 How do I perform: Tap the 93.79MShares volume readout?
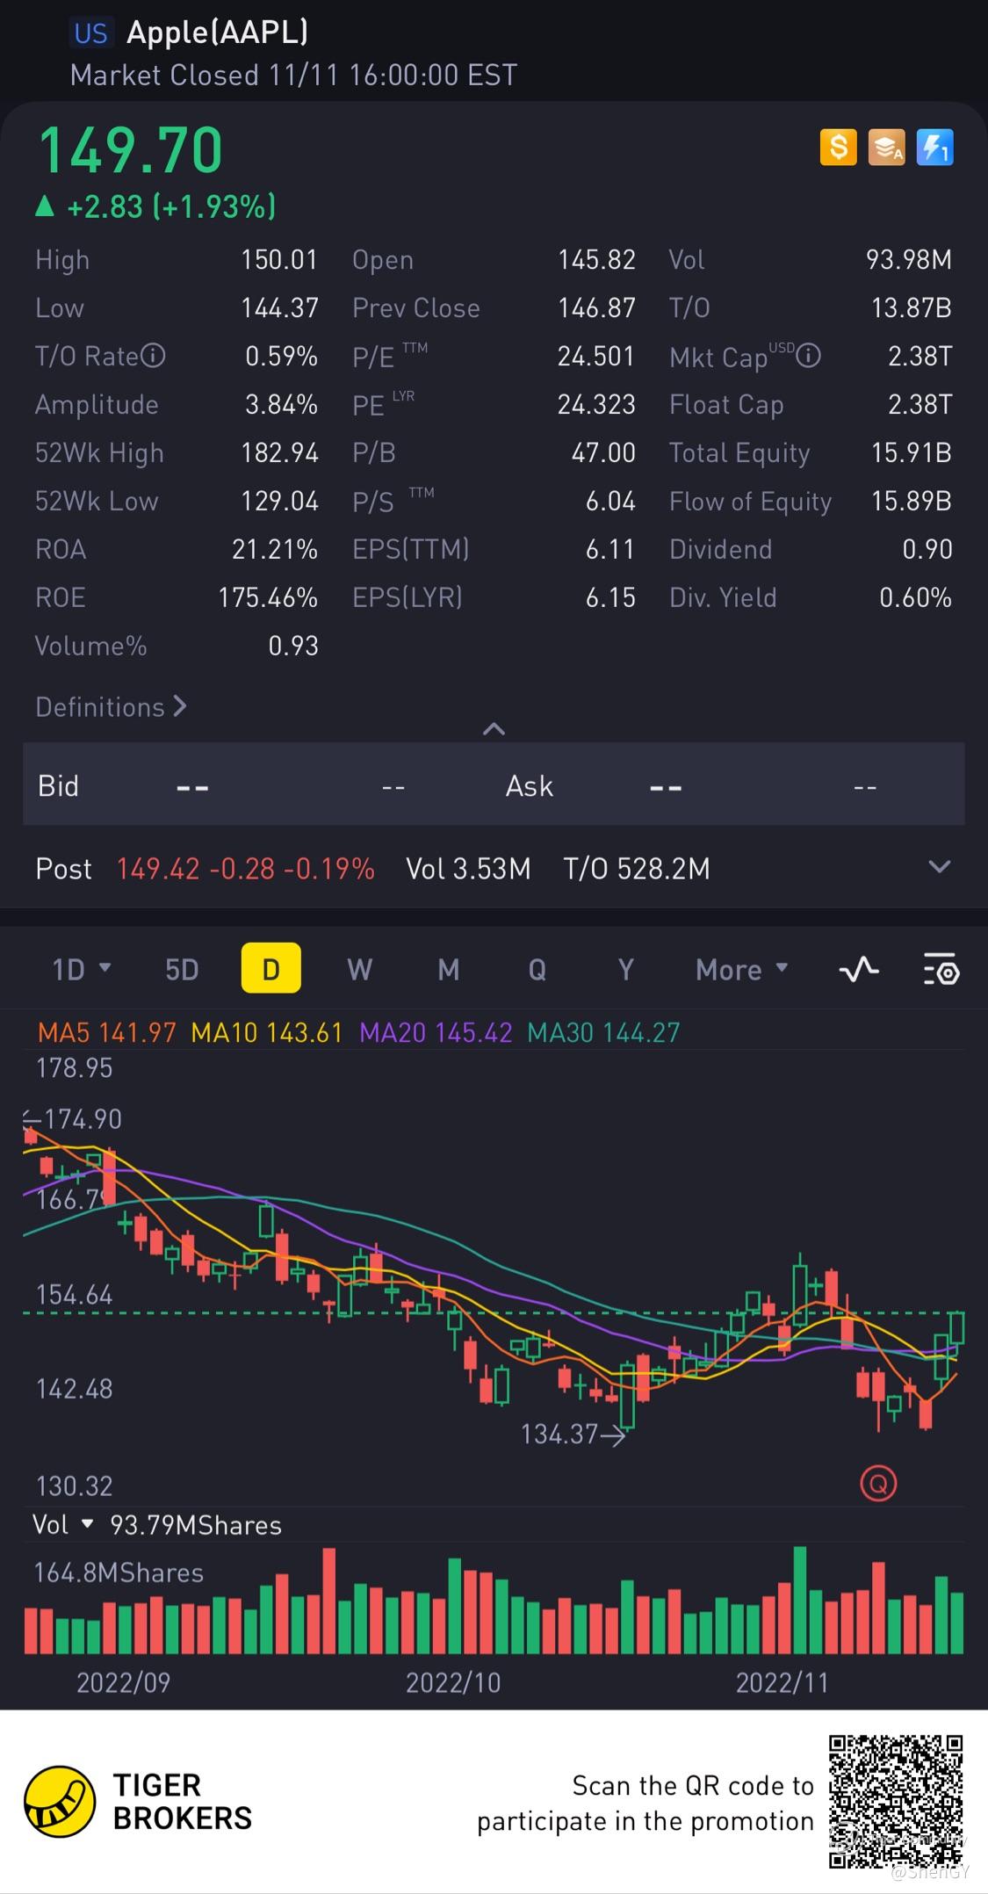click(x=196, y=1525)
